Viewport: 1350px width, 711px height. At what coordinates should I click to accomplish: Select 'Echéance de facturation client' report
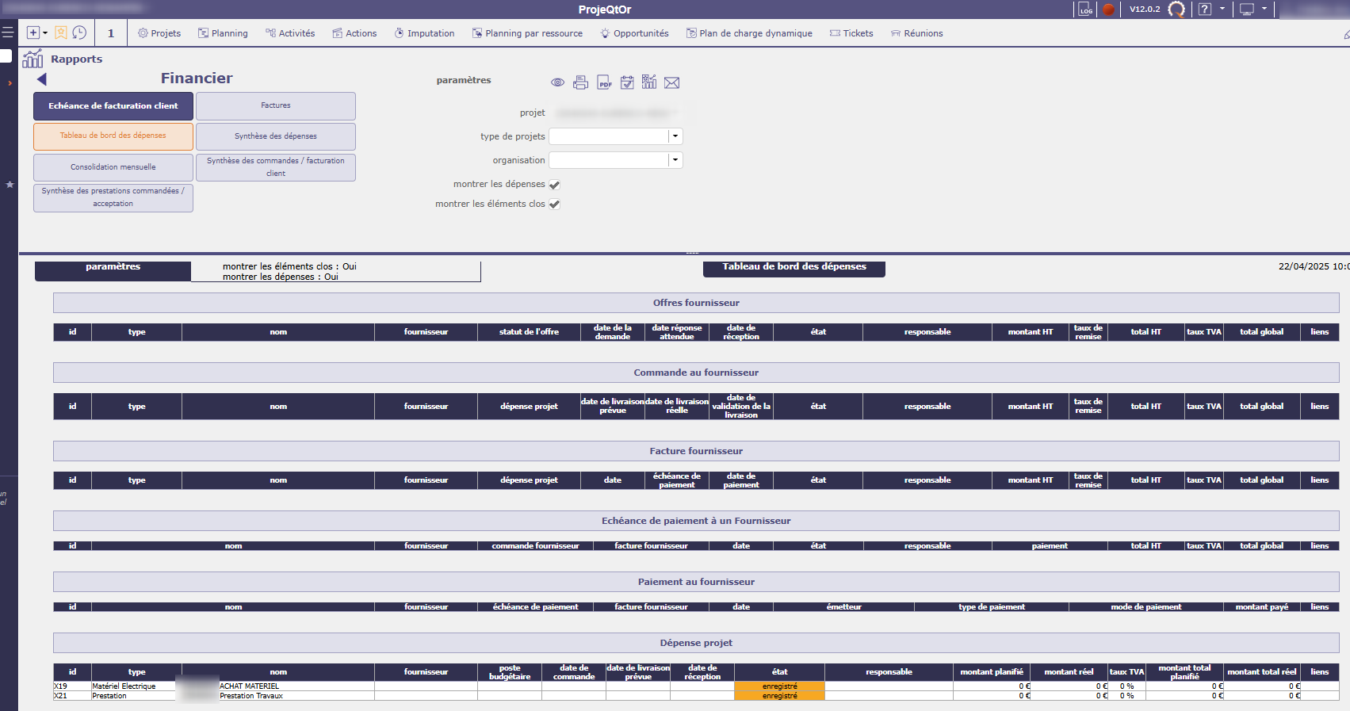coord(113,106)
